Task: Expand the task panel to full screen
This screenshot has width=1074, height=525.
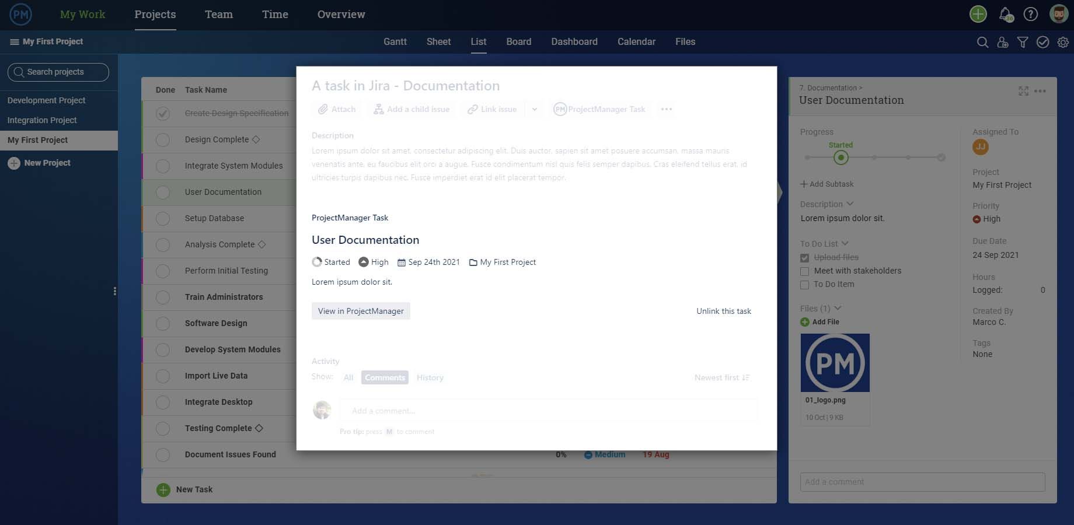Action: (1023, 91)
